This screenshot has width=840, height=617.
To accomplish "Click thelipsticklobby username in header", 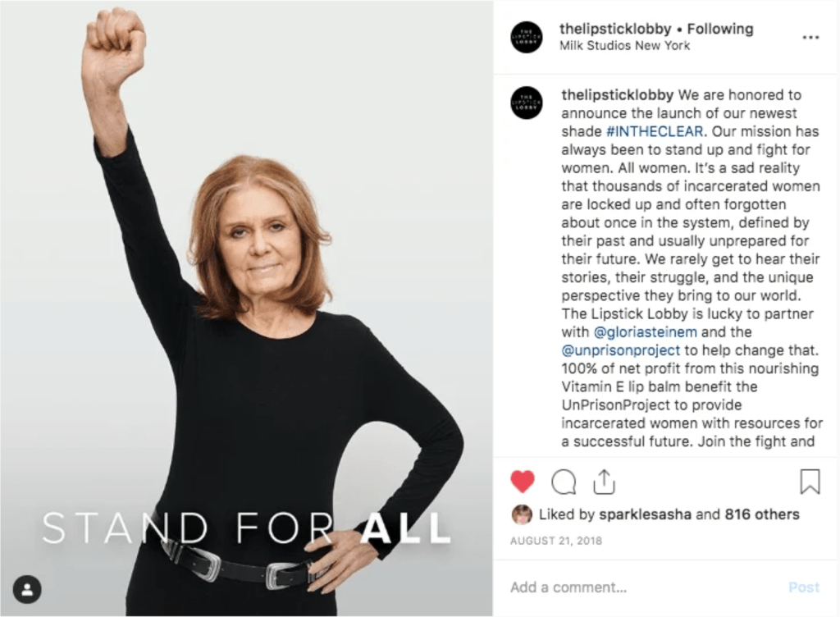I will pyautogui.click(x=615, y=29).
